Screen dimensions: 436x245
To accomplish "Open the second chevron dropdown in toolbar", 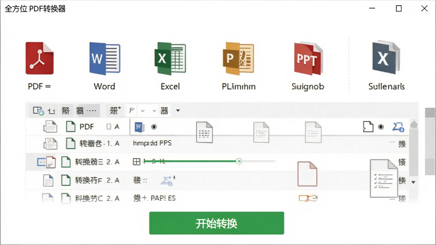I will tap(154, 111).
